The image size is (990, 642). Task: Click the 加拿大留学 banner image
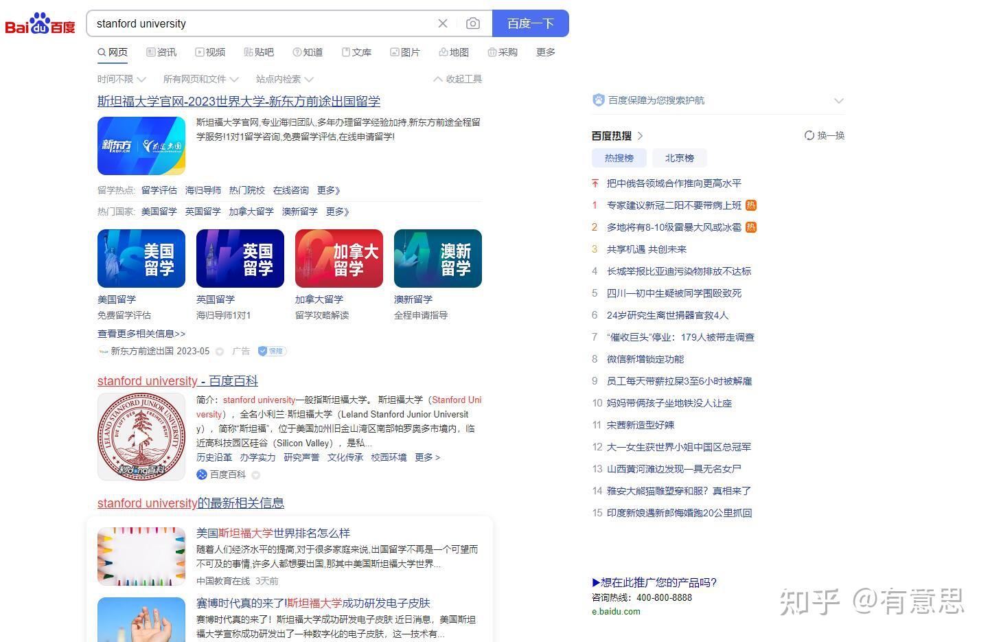click(339, 258)
